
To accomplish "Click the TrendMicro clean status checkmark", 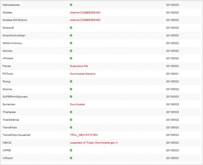I will pos(71,127).
